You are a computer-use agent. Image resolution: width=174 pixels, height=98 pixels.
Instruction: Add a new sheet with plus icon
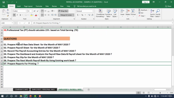tap(89, 90)
